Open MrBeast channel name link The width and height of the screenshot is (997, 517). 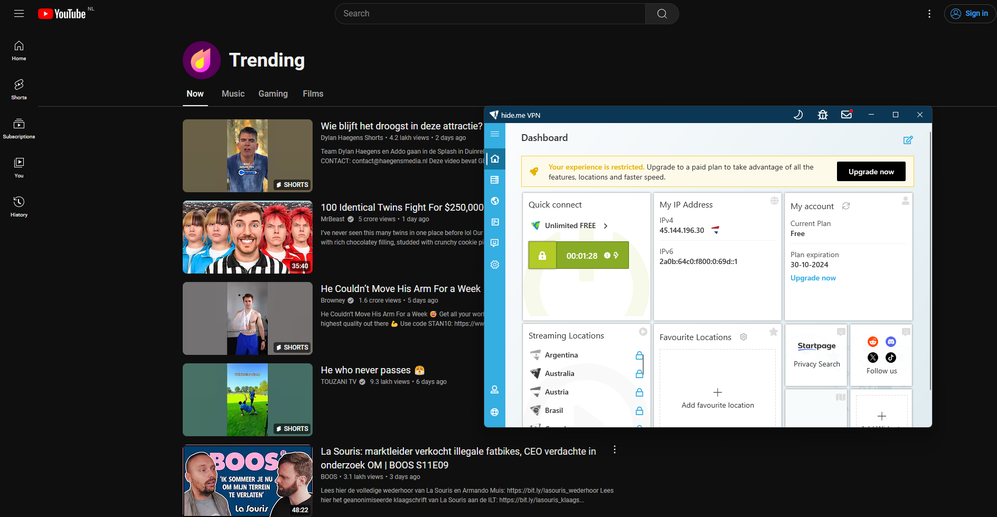[x=333, y=219]
